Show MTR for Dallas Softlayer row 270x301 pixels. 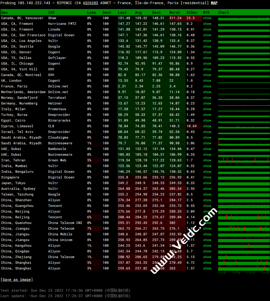coord(207,58)
